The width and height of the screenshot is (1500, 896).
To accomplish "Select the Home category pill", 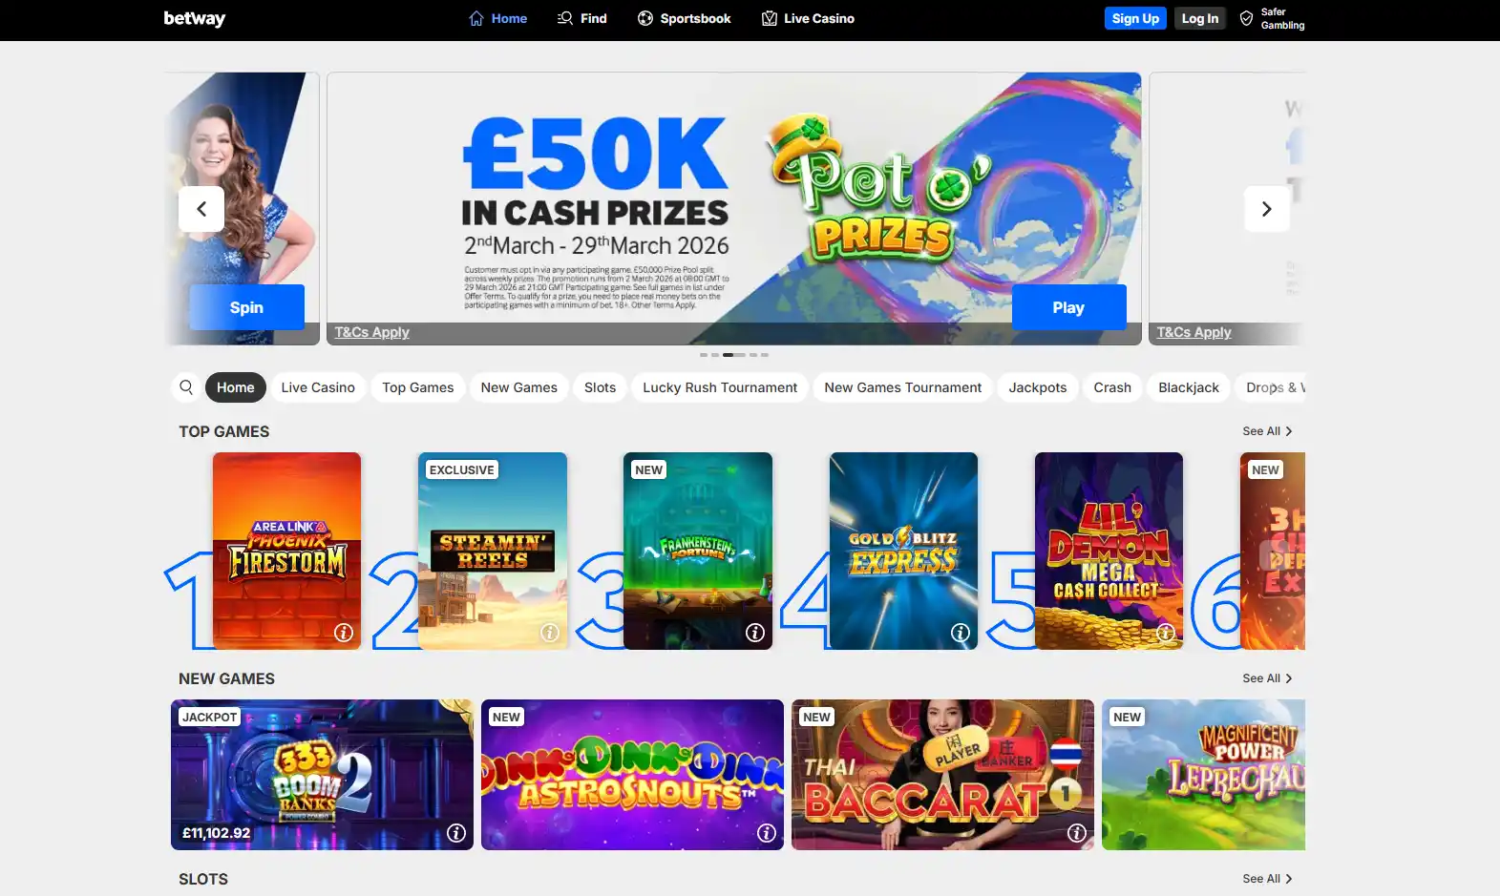I will click(236, 387).
